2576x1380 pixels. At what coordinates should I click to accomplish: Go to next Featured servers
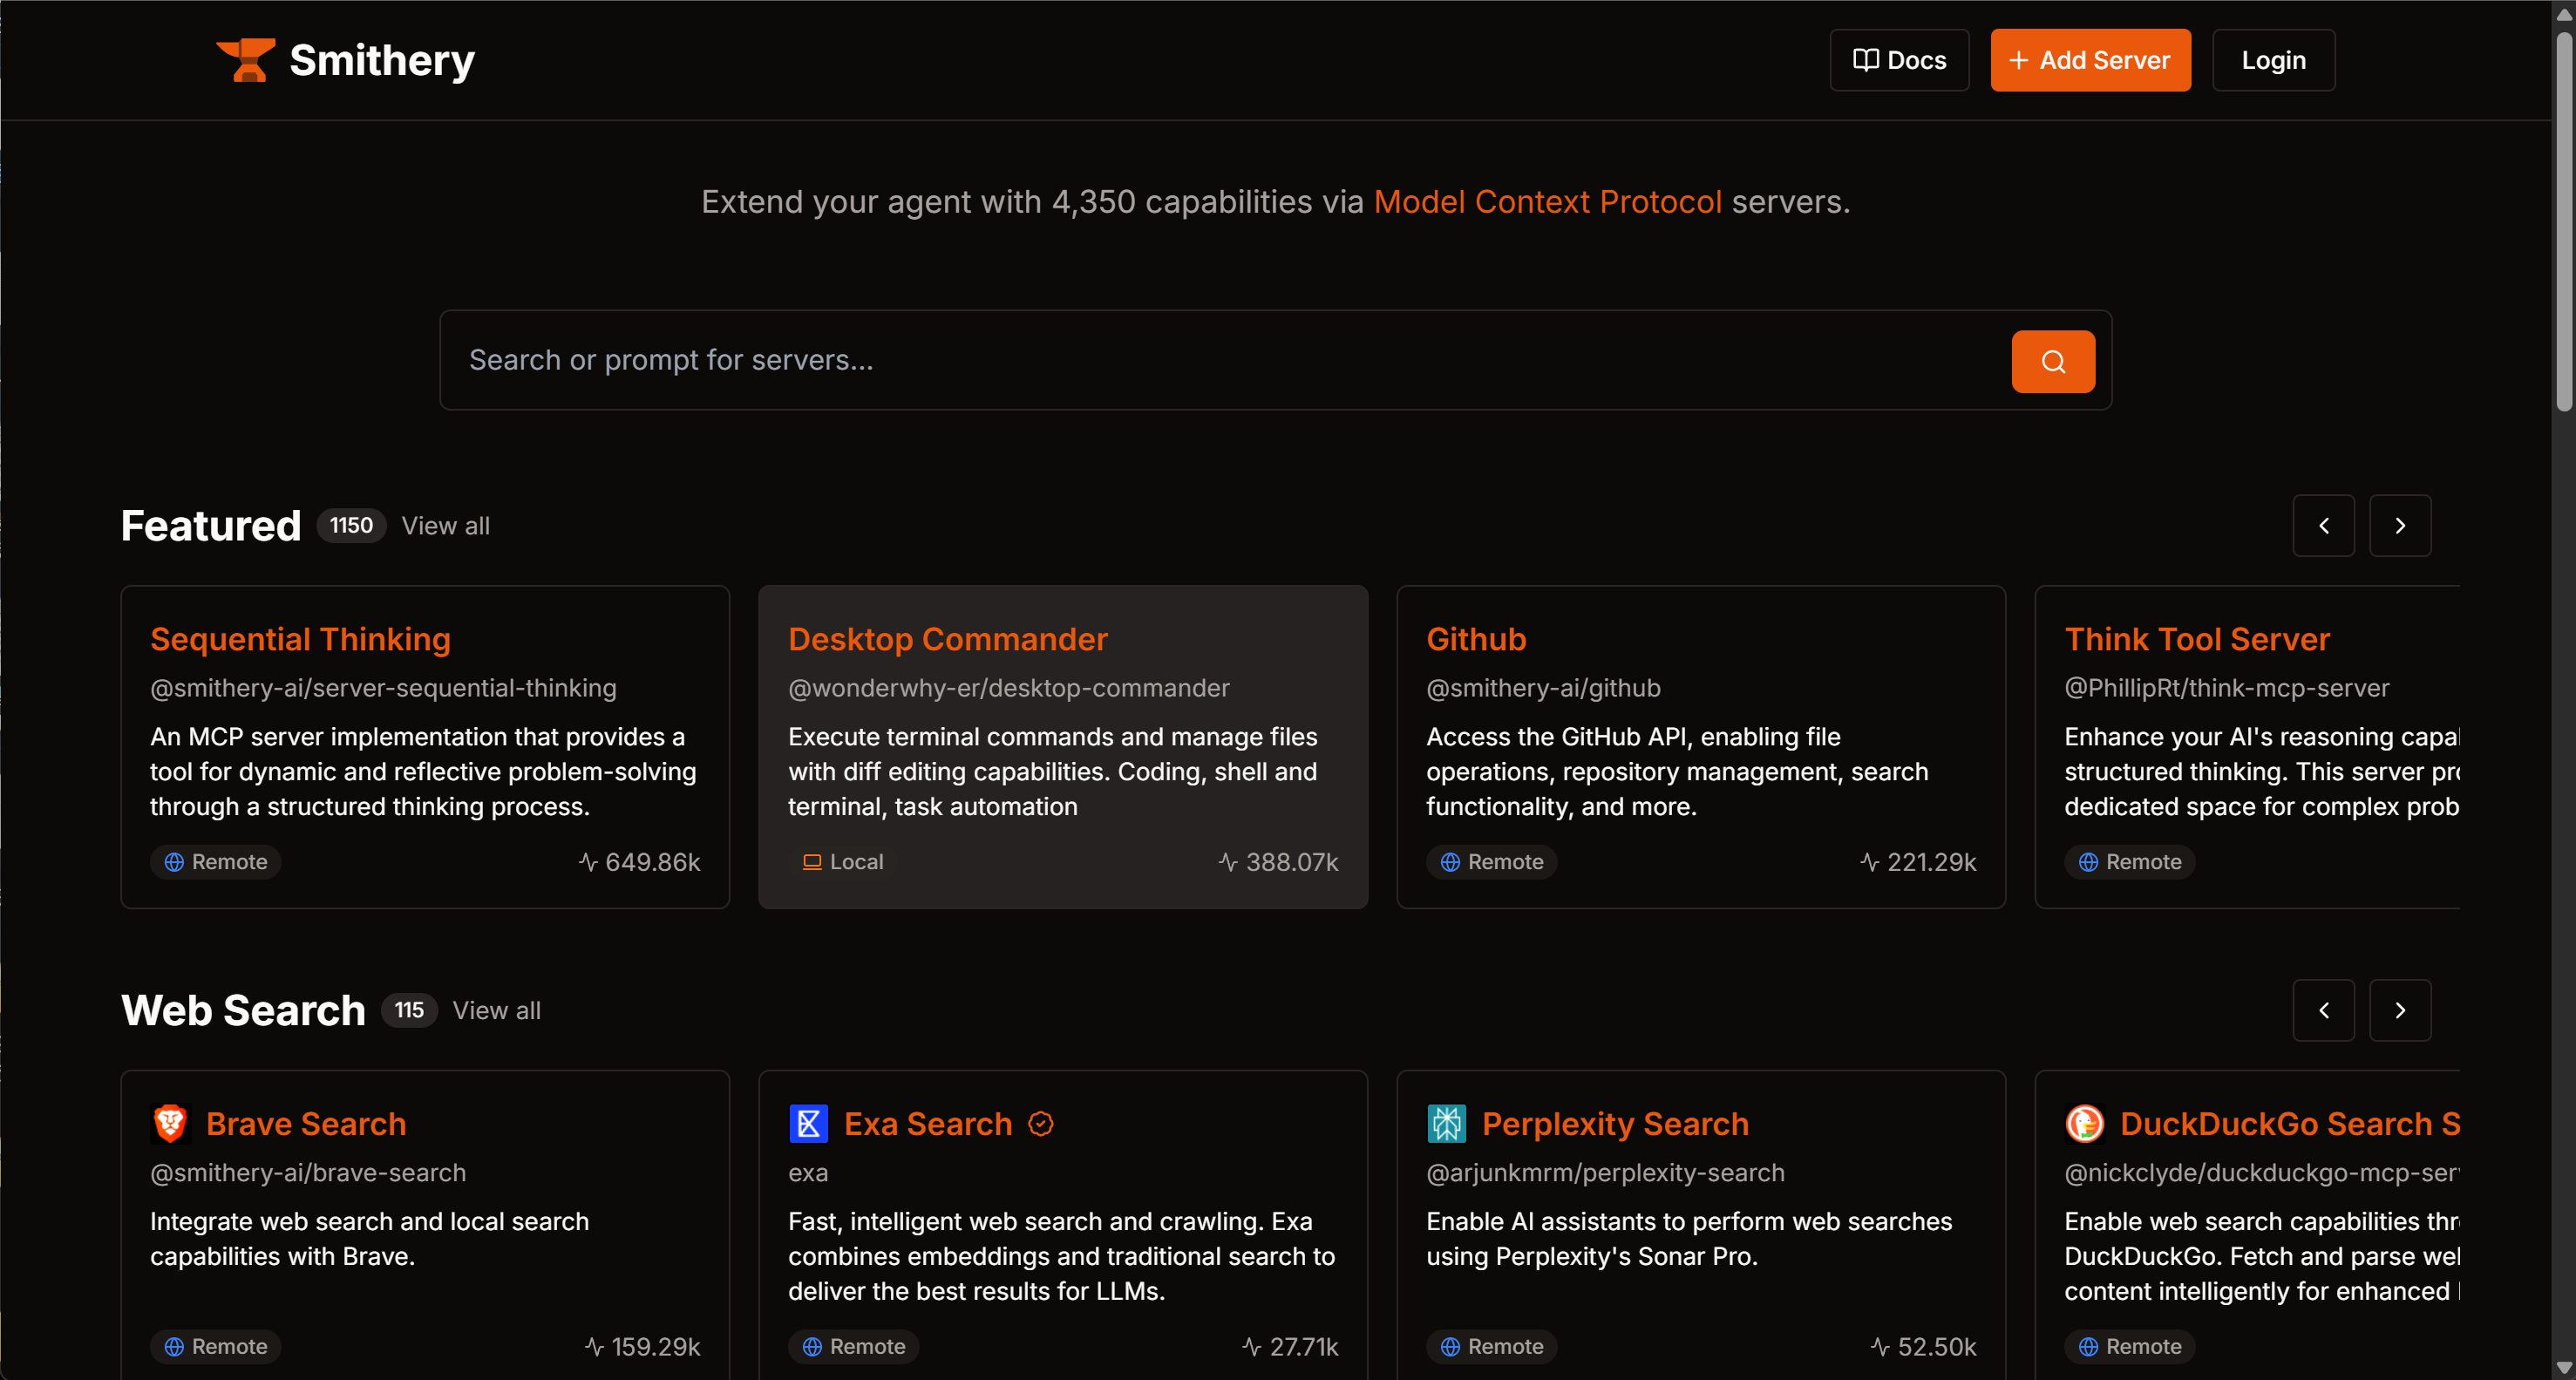point(2399,526)
